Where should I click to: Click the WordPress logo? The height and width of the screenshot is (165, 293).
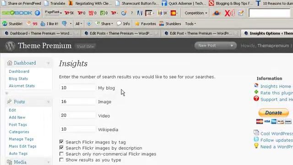(10, 46)
